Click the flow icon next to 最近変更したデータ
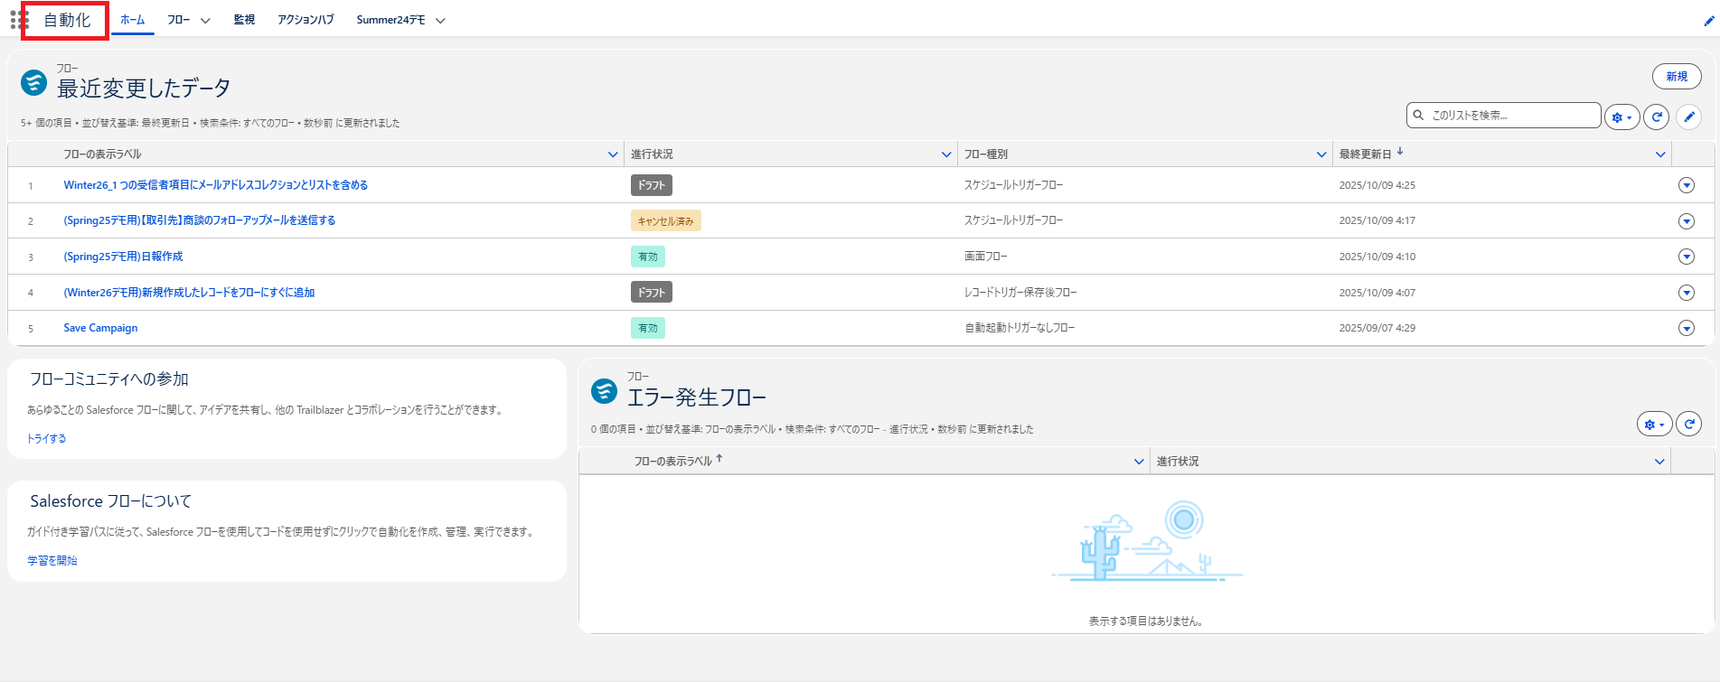Screen dimensions: 1720x682 (x=34, y=83)
